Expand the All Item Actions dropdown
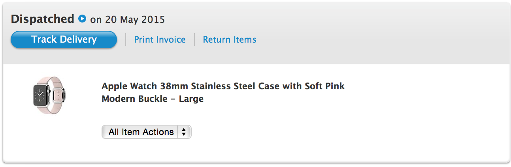 coord(146,132)
